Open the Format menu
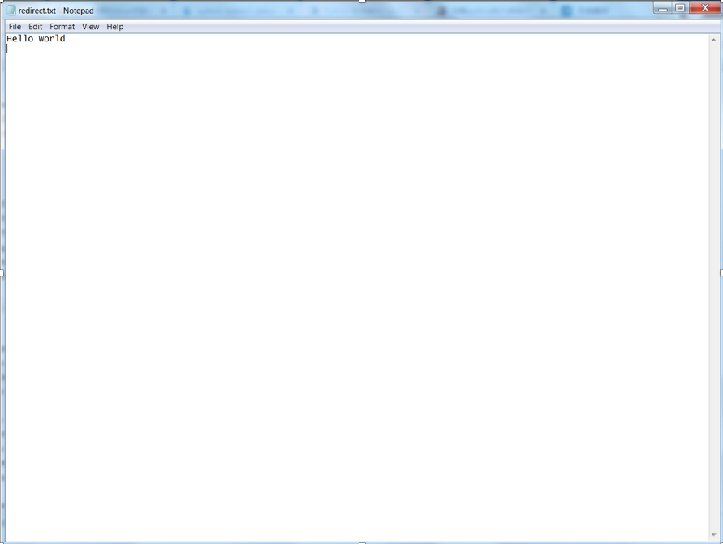723x544 pixels. (62, 27)
